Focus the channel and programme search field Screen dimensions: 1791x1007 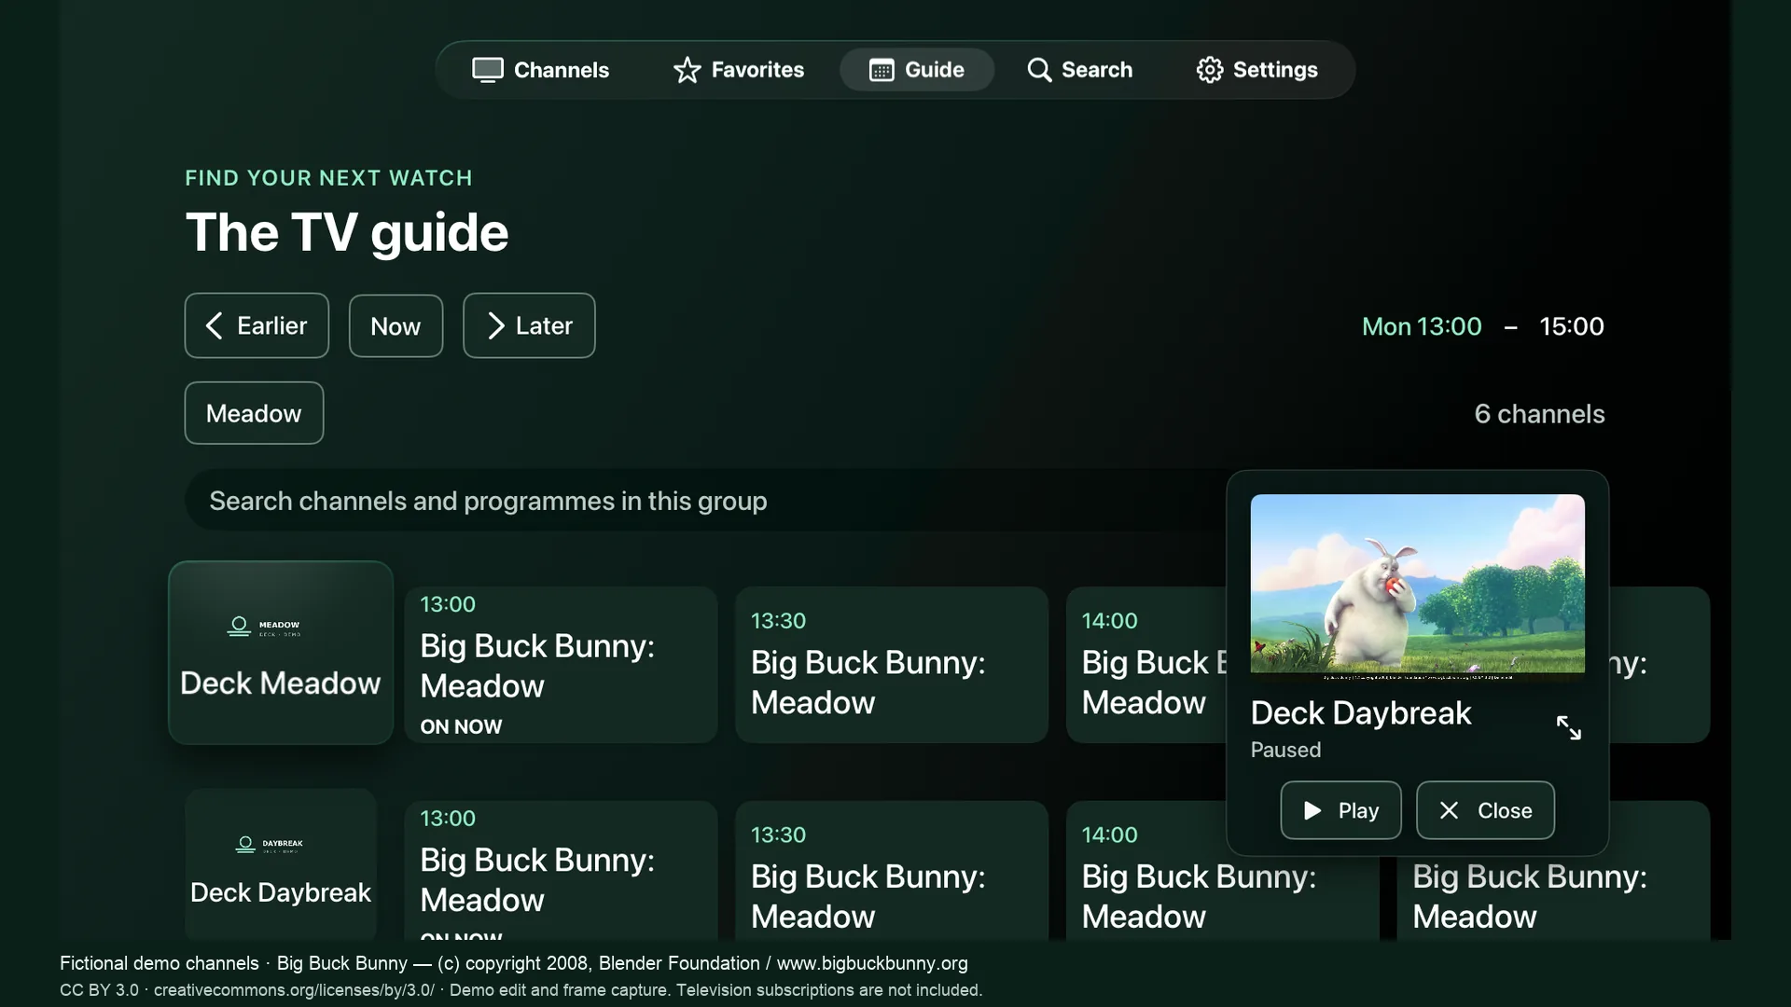coord(704,501)
